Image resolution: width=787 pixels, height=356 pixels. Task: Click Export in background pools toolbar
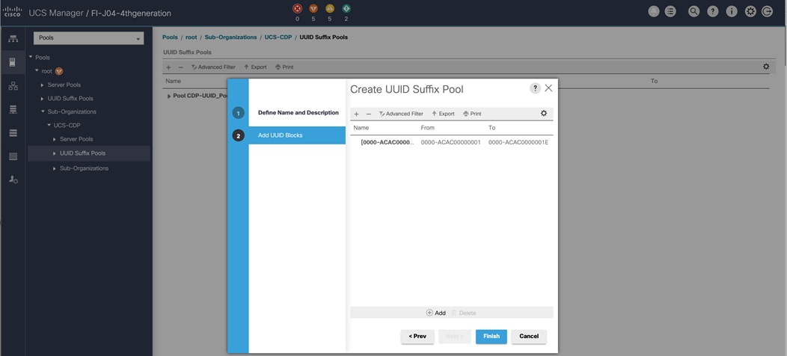coord(255,67)
